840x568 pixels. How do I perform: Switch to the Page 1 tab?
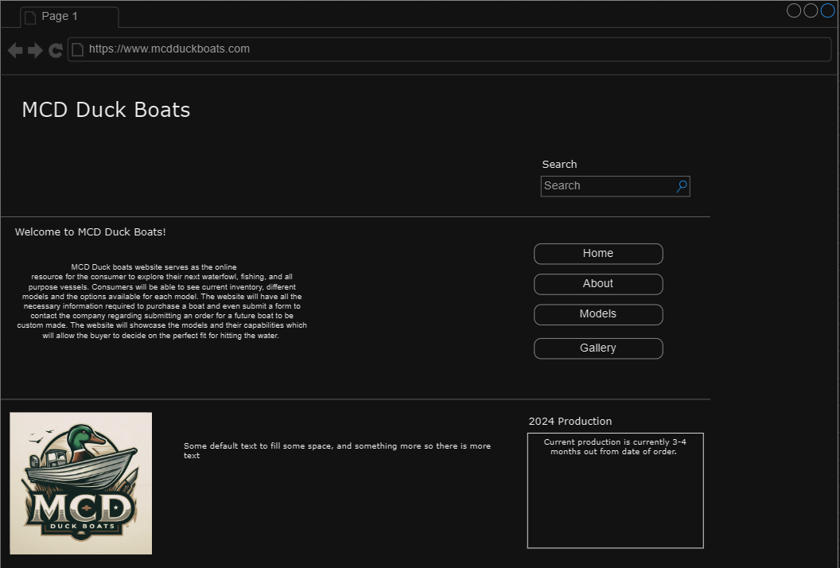click(68, 16)
